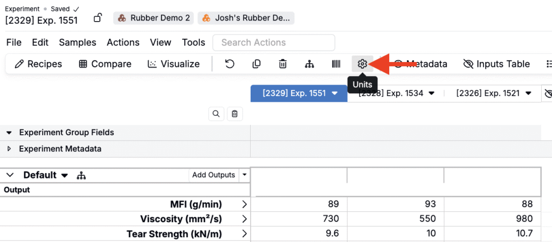Viewport: 552px width, 242px height.
Task: Expand the Experiment Metadata section
Action: click(x=9, y=149)
